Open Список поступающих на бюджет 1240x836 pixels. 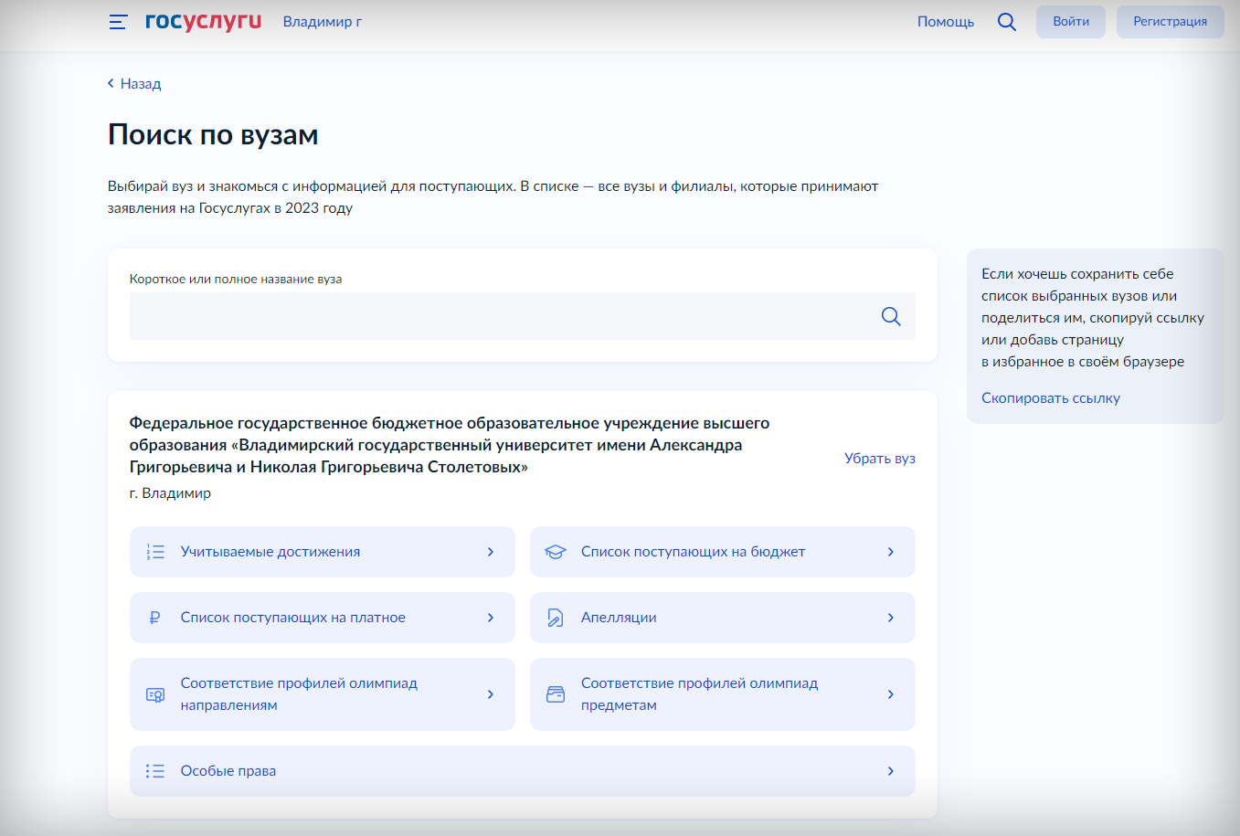pyautogui.click(x=723, y=552)
